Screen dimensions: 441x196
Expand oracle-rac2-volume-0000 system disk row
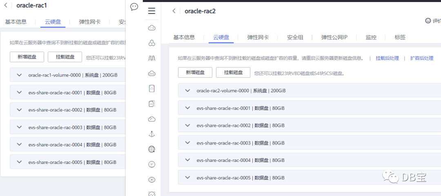[x=187, y=90]
